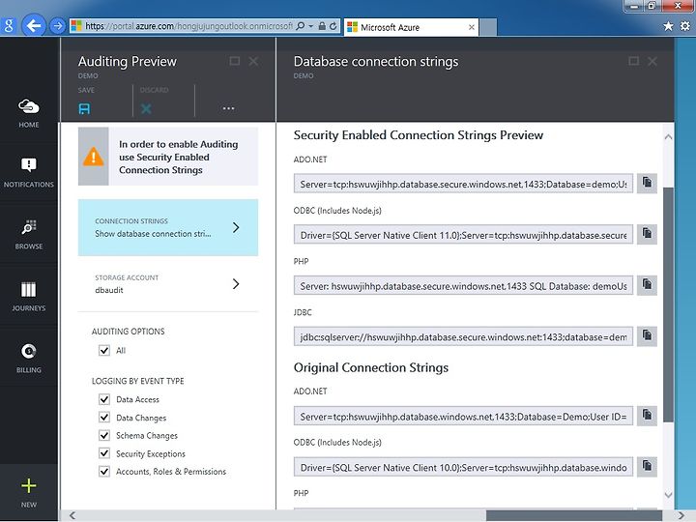Close the Auditing Preview blade

point(253,61)
